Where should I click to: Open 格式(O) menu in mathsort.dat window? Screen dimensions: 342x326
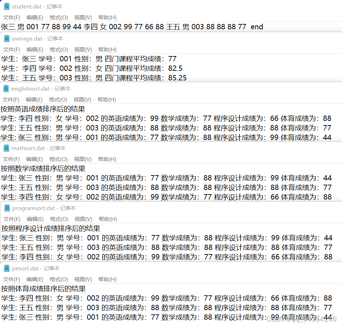(x=59, y=159)
